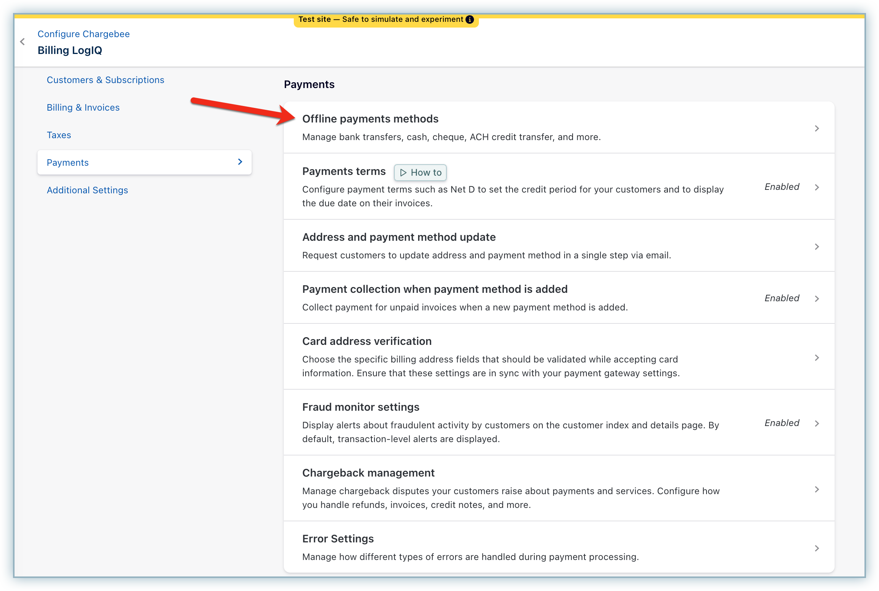Click Enabled status of Payment collection setting
Screen dimensions: 879x591
click(781, 298)
